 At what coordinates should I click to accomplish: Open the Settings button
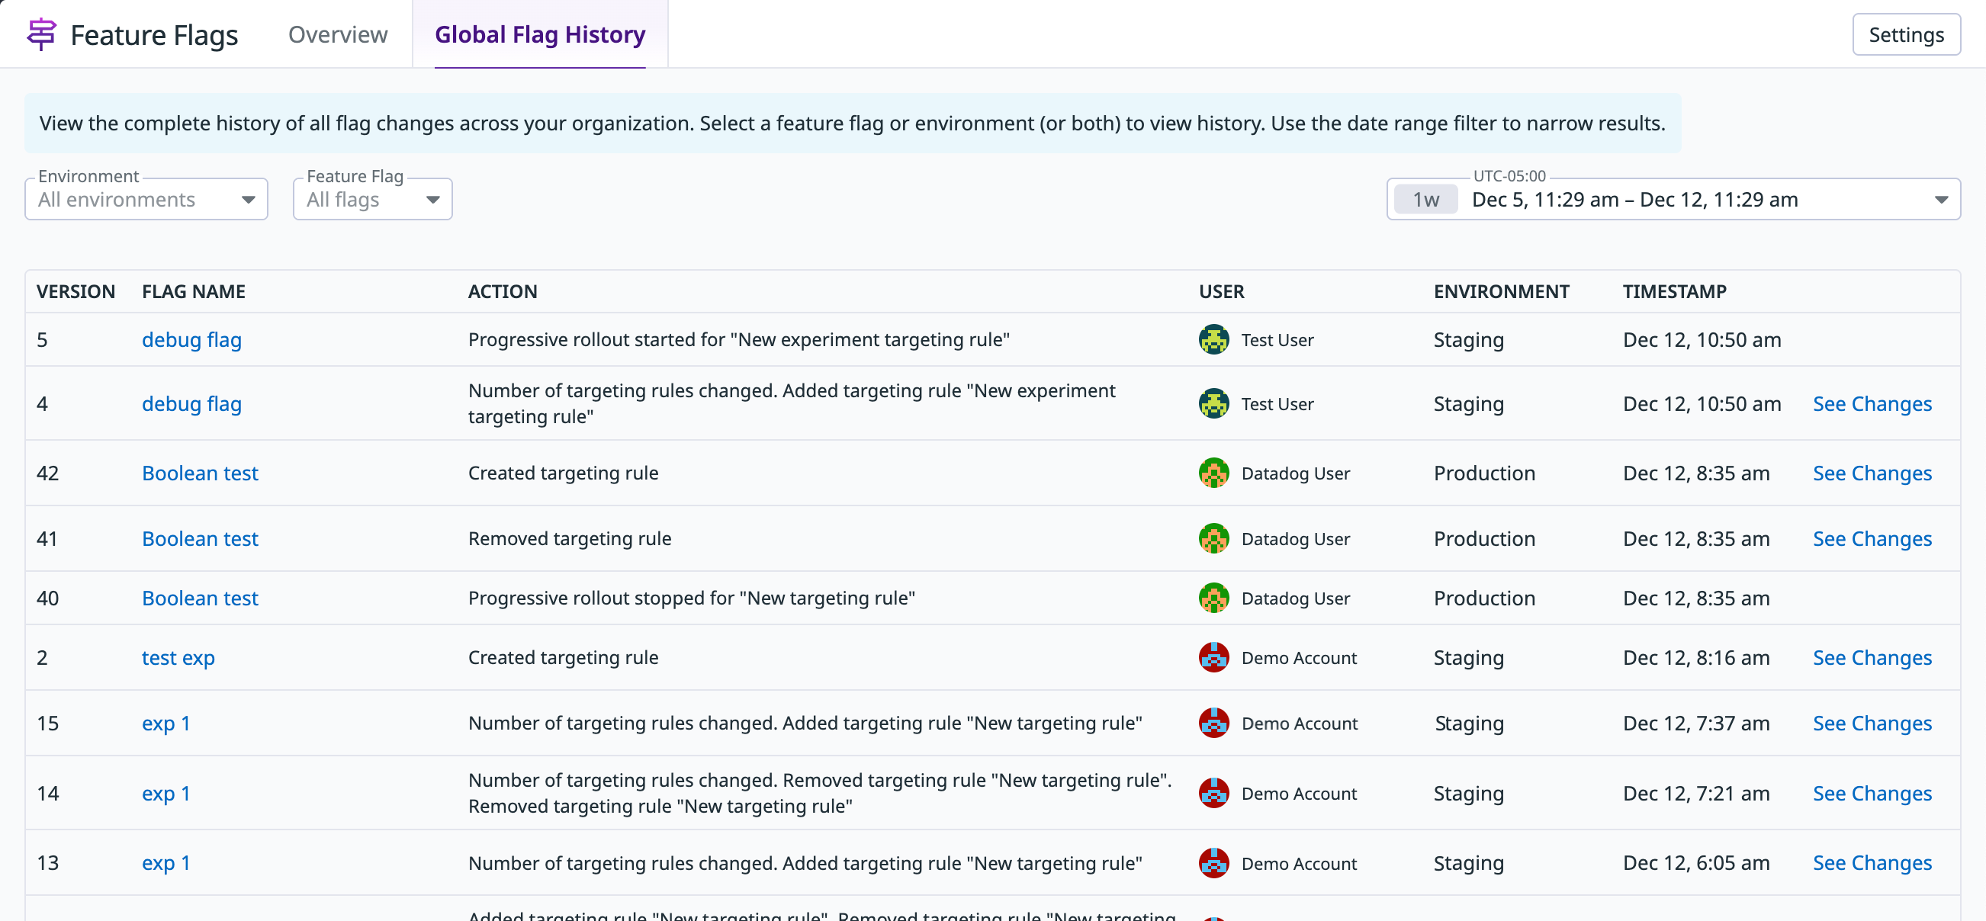pyautogui.click(x=1905, y=34)
